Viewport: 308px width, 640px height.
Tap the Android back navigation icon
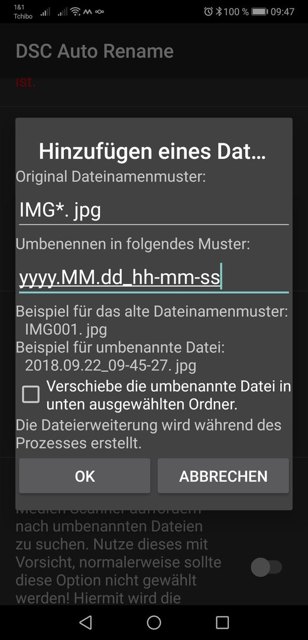86,622
